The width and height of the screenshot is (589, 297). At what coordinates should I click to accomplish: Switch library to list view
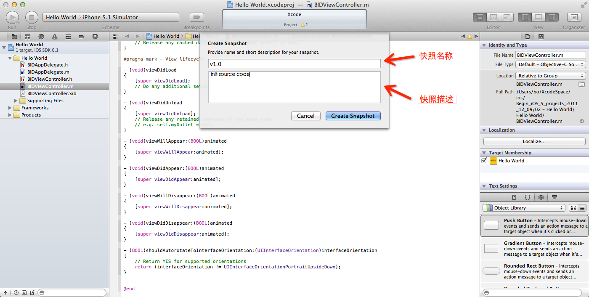point(582,208)
